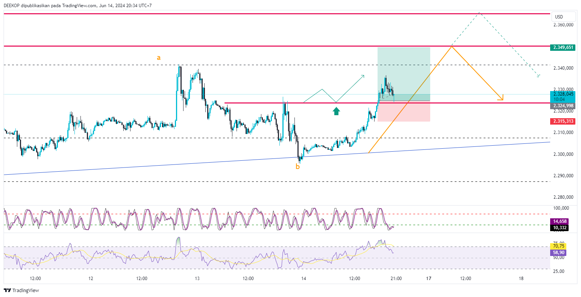Click the 21:00 time axis label
Viewport: 581px width, 297px height.
pos(396,279)
